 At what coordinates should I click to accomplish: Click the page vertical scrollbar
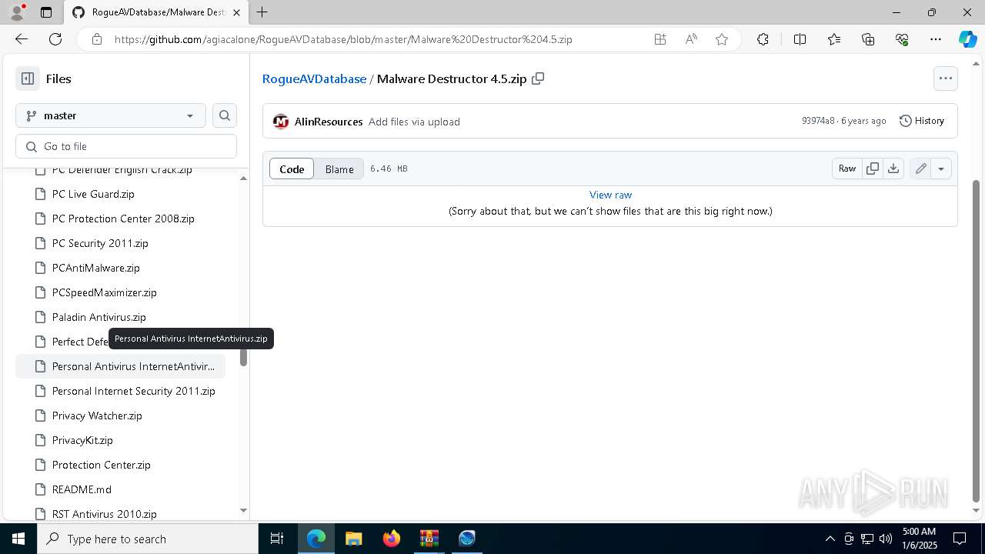click(977, 341)
